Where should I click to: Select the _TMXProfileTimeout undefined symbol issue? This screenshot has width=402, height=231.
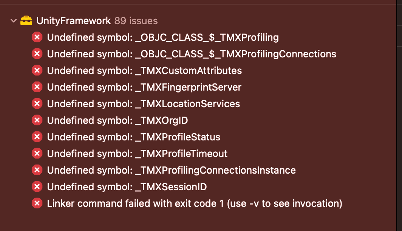[x=137, y=154]
